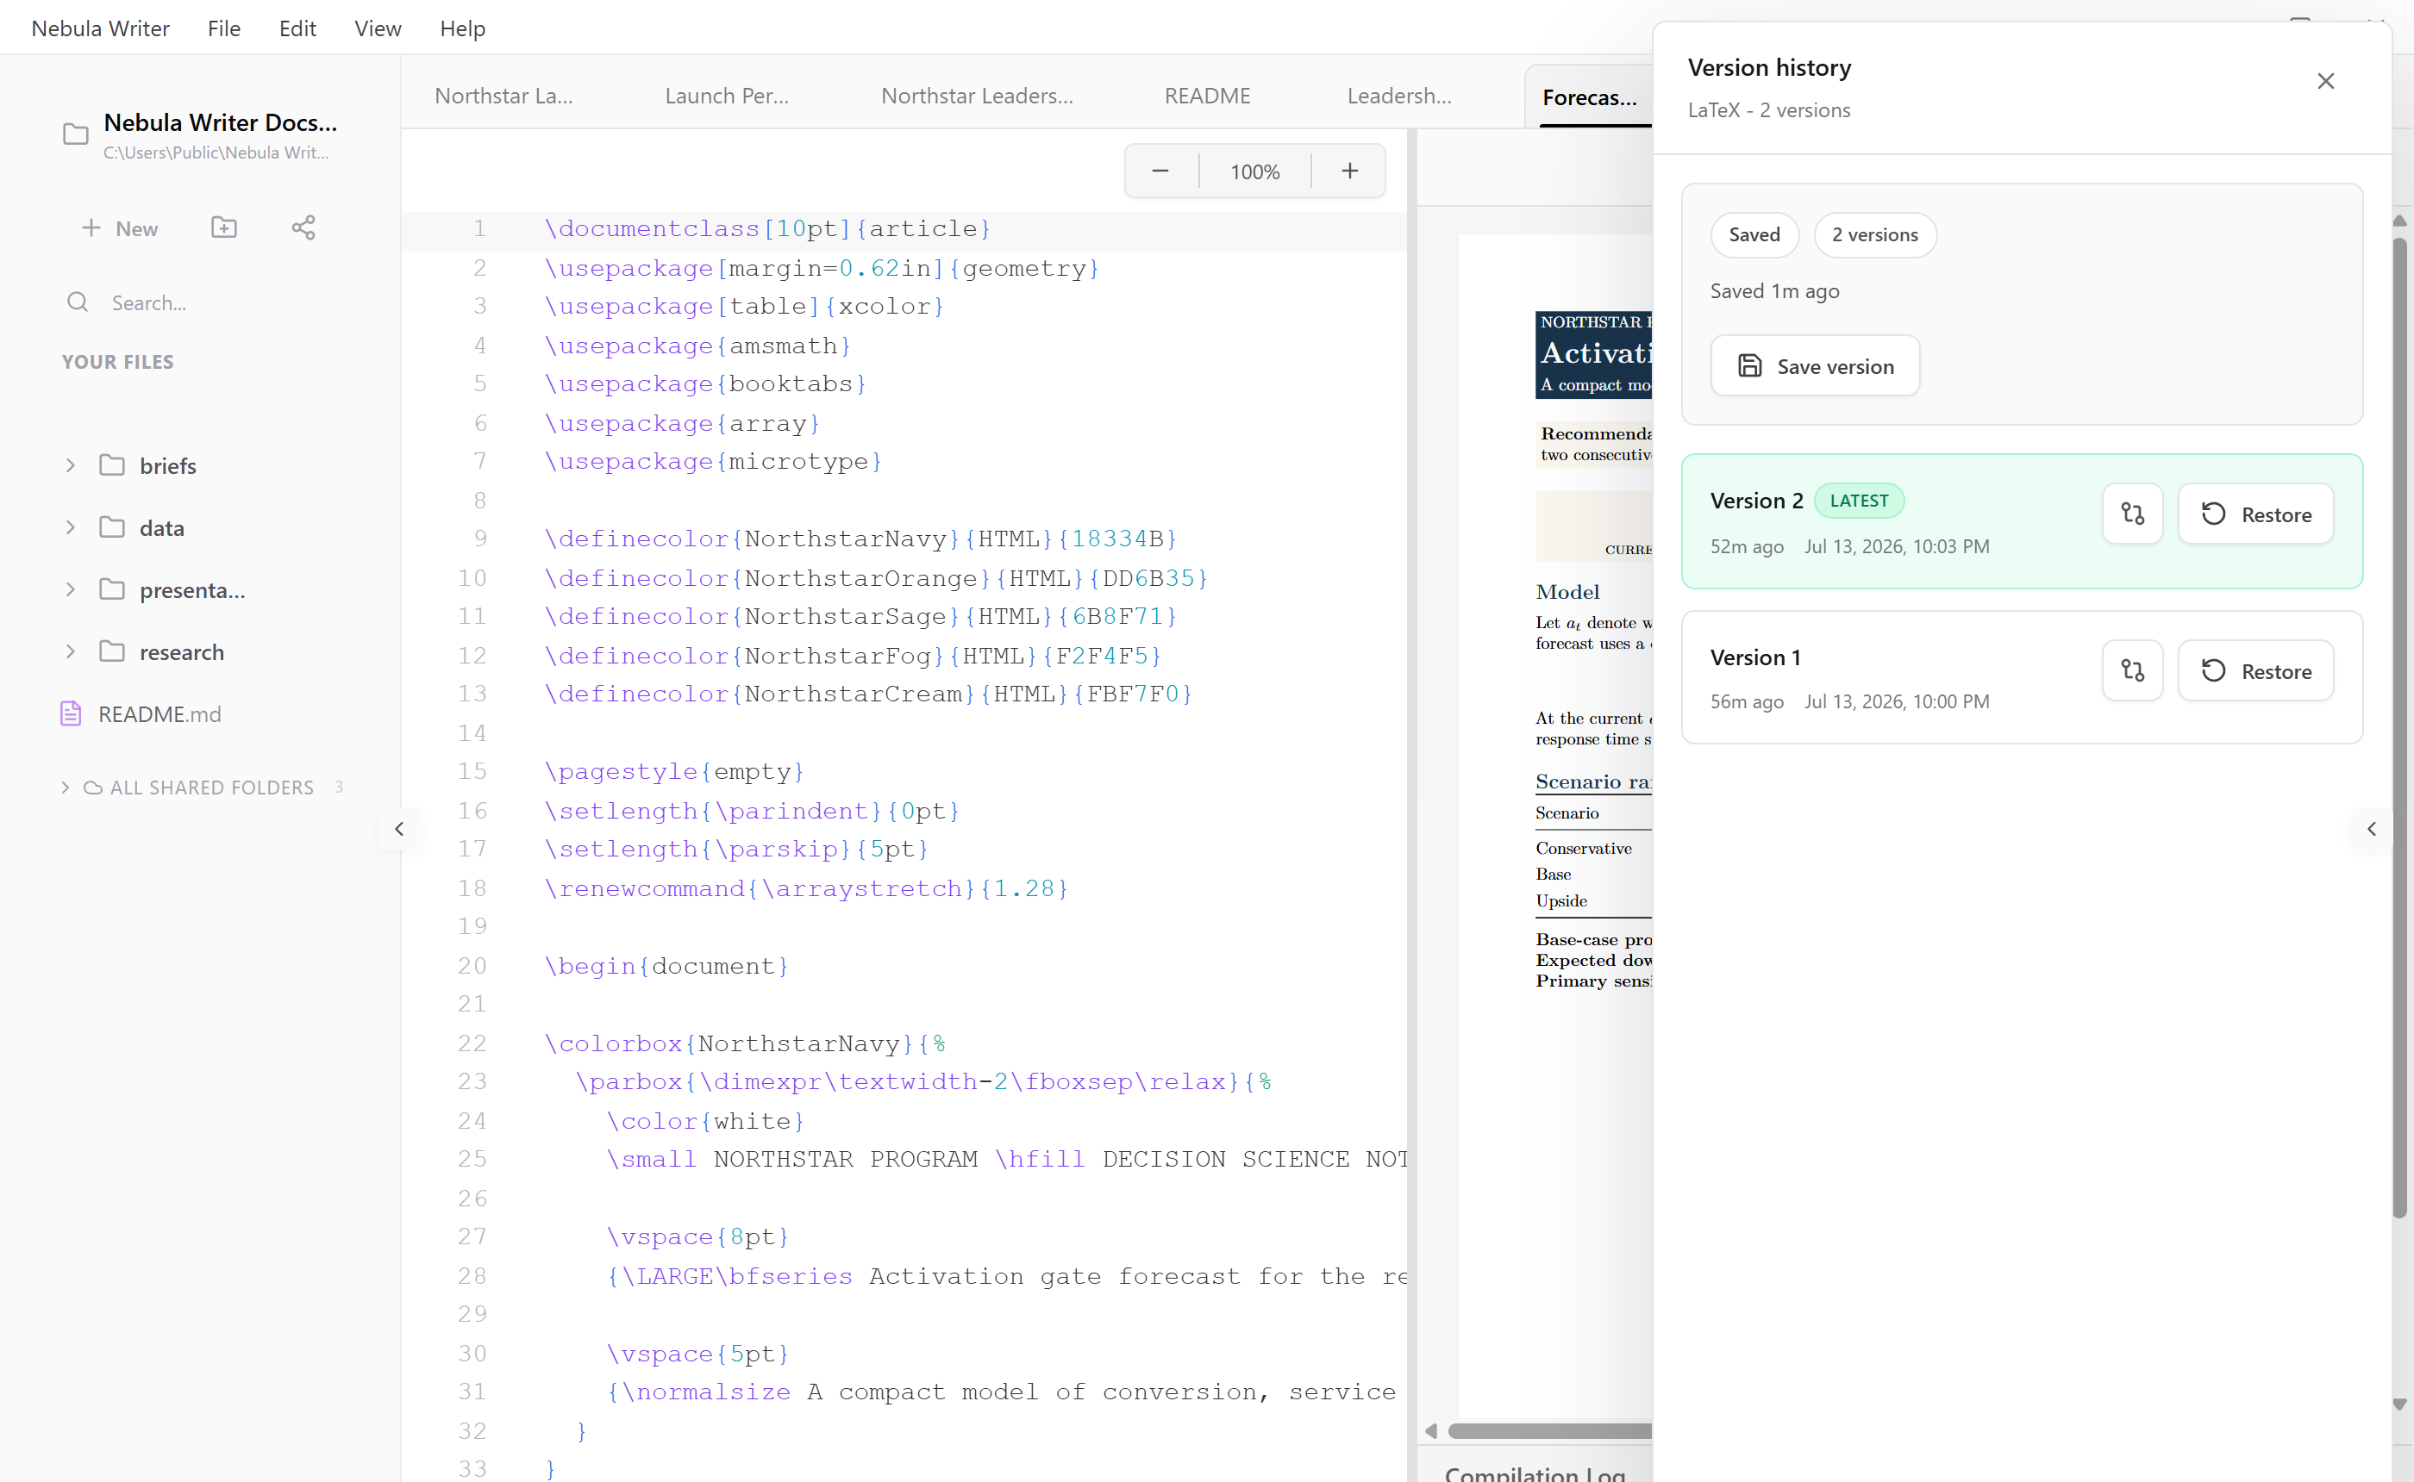The image size is (2414, 1482).
Task: Open the Help menu
Action: point(462,28)
